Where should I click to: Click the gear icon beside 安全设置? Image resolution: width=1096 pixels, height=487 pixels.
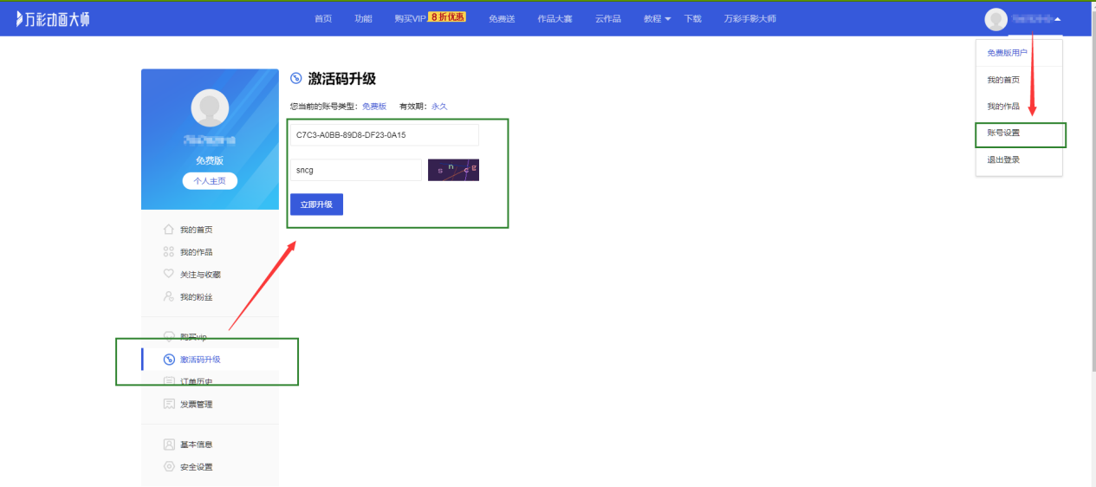click(x=169, y=467)
